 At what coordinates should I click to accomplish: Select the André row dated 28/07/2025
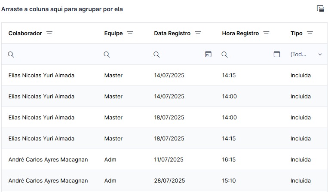tap(164, 180)
